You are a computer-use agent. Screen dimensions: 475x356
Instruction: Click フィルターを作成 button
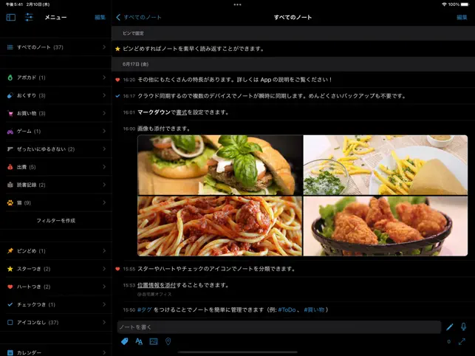55,221
